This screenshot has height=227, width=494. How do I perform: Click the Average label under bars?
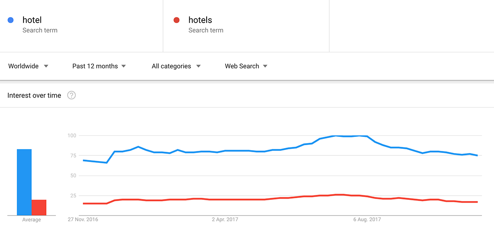click(32, 220)
